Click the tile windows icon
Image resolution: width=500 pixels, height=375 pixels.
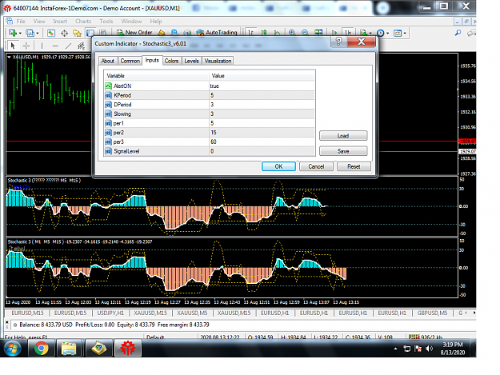[x=318, y=33]
